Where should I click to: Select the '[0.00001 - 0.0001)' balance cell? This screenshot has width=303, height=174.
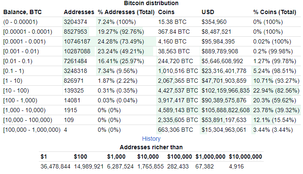(28, 32)
